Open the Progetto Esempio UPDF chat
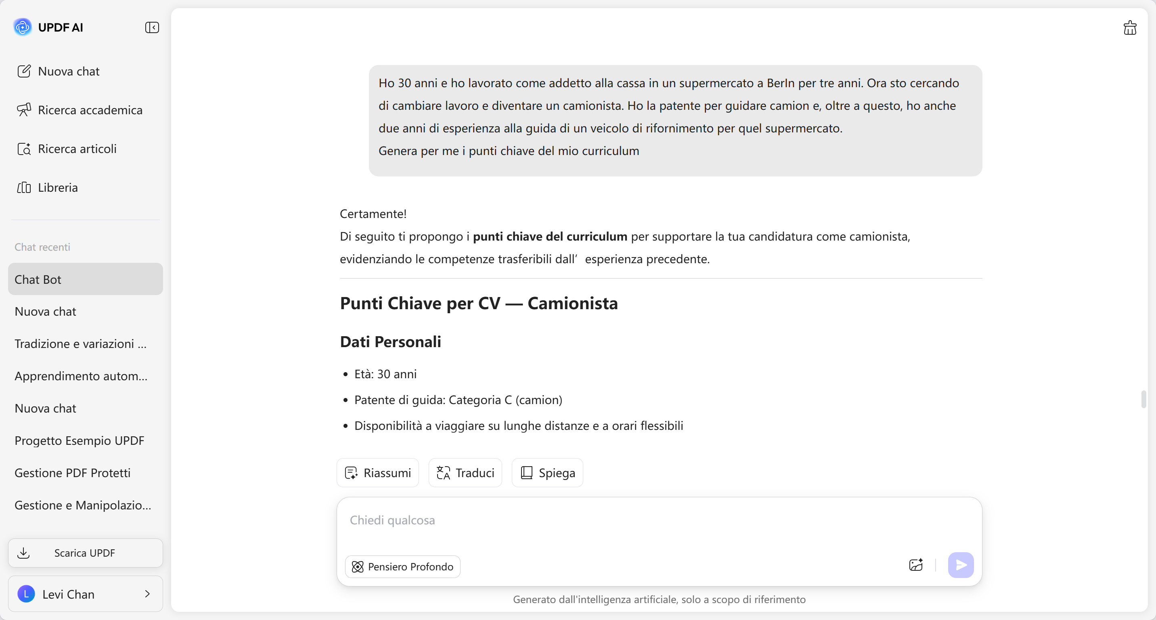1156x620 pixels. tap(80, 440)
